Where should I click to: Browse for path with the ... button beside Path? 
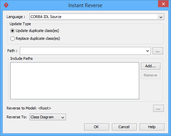click(158, 51)
